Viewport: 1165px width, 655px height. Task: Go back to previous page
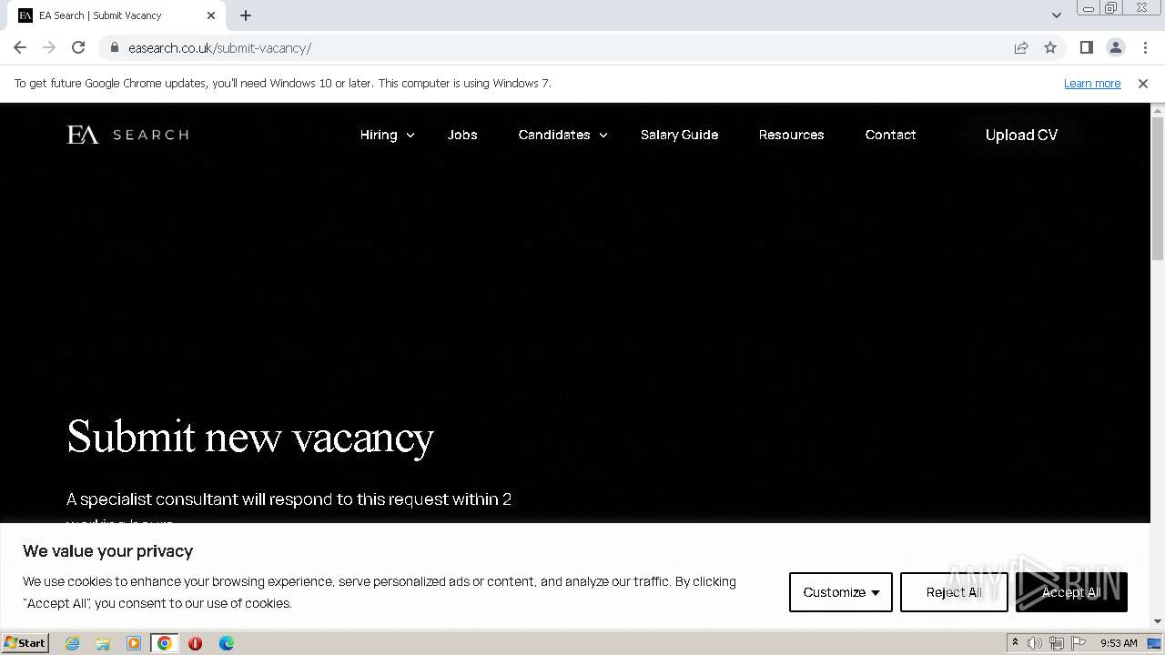[x=20, y=47]
